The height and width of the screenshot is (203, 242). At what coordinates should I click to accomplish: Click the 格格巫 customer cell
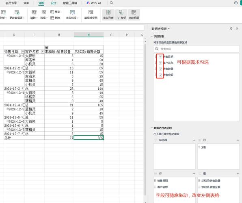point(35,97)
